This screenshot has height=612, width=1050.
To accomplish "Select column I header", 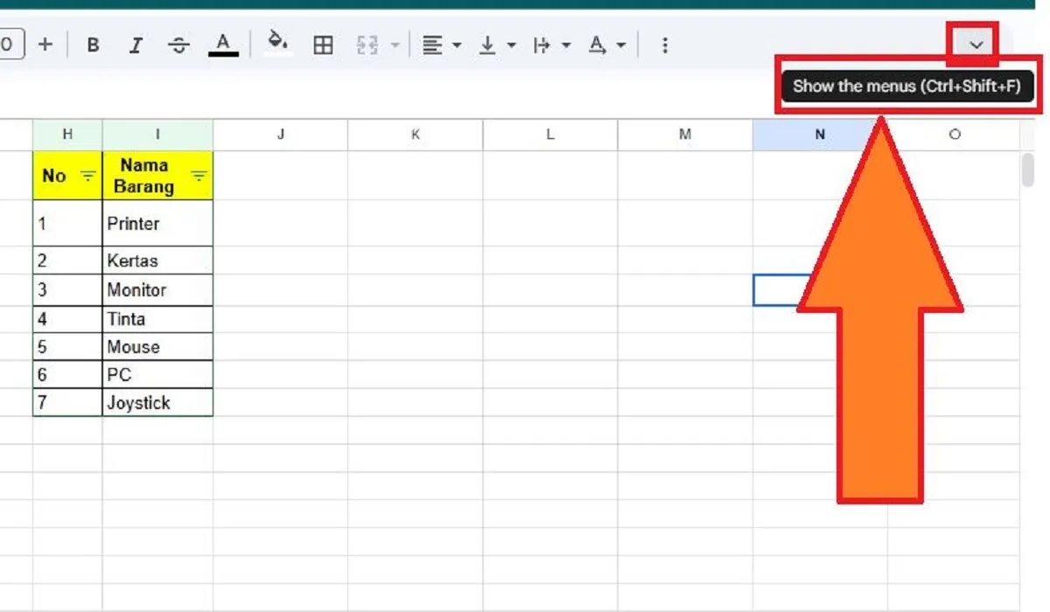I will point(157,135).
